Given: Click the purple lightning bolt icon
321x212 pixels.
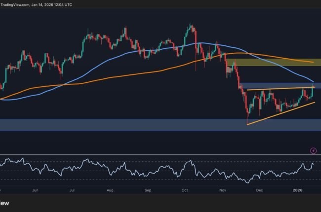Looking at the screenshot, I should [313, 150].
